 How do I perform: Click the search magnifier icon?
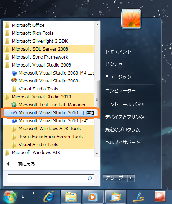pyautogui.click(x=90, y=178)
